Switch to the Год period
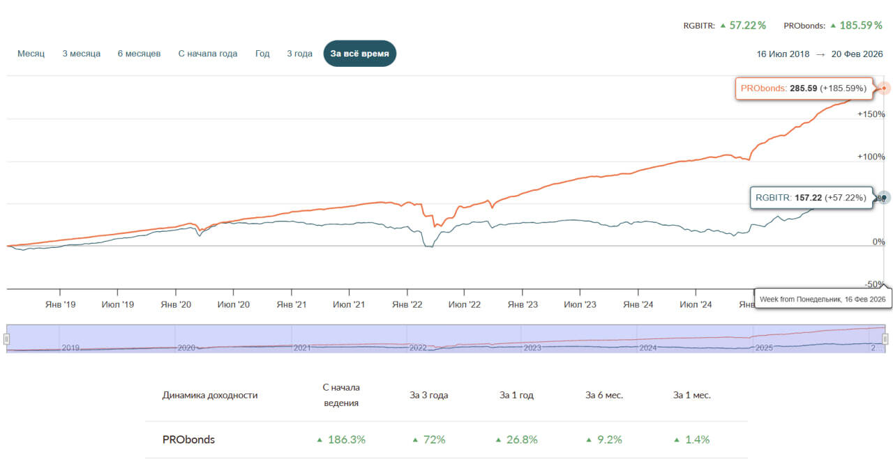The image size is (893, 461). tap(262, 54)
